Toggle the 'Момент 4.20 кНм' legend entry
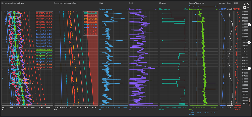This screenshot has width=252, height=117. coord(90,28)
